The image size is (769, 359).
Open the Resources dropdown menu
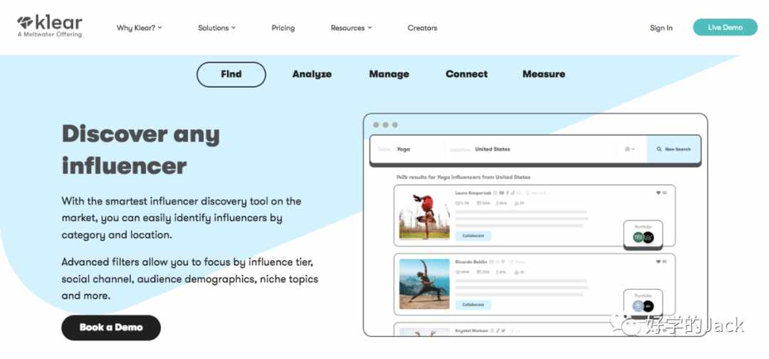click(x=351, y=28)
